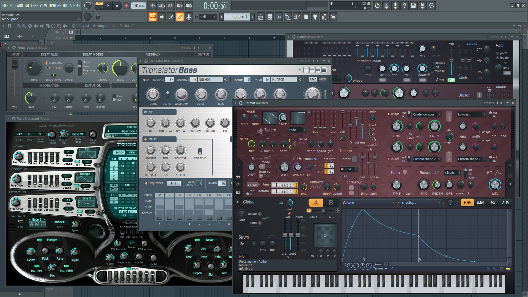Click the play button to start playback

pyautogui.click(x=108, y=5)
